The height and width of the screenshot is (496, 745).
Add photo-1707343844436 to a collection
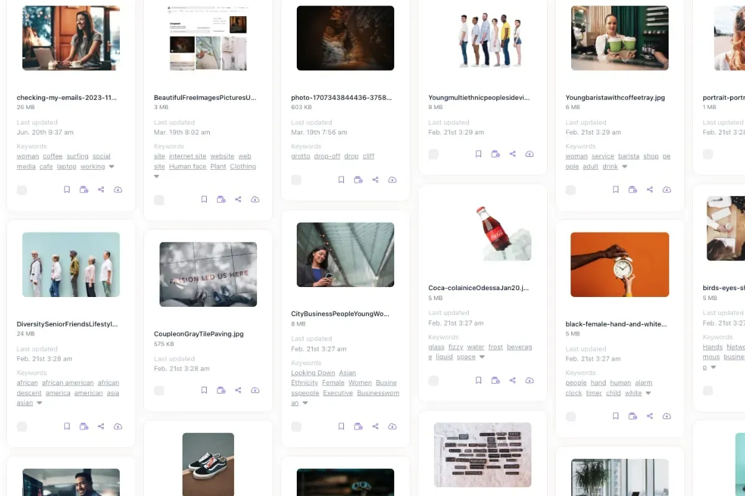point(358,180)
